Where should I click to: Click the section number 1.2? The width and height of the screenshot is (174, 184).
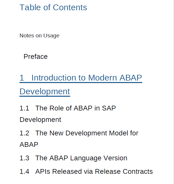[24, 133]
